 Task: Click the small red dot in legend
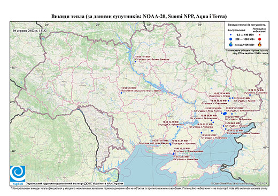point(260,35)
